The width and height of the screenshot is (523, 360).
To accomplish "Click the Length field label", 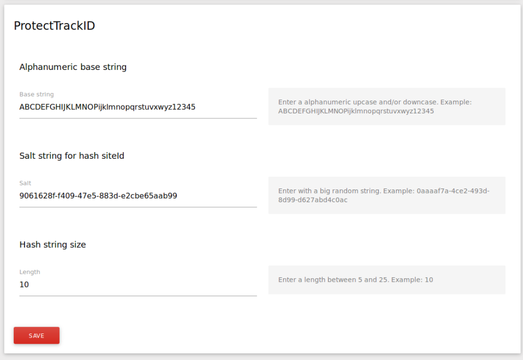I will pyautogui.click(x=30, y=272).
